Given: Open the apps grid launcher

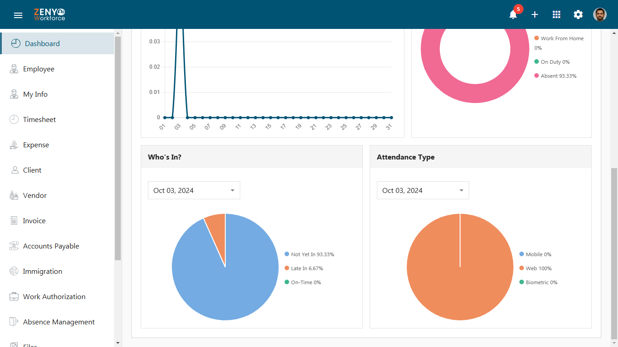Looking at the screenshot, I should [x=556, y=14].
